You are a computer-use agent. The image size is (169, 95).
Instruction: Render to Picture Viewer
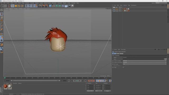pyautogui.click(x=43, y=6)
